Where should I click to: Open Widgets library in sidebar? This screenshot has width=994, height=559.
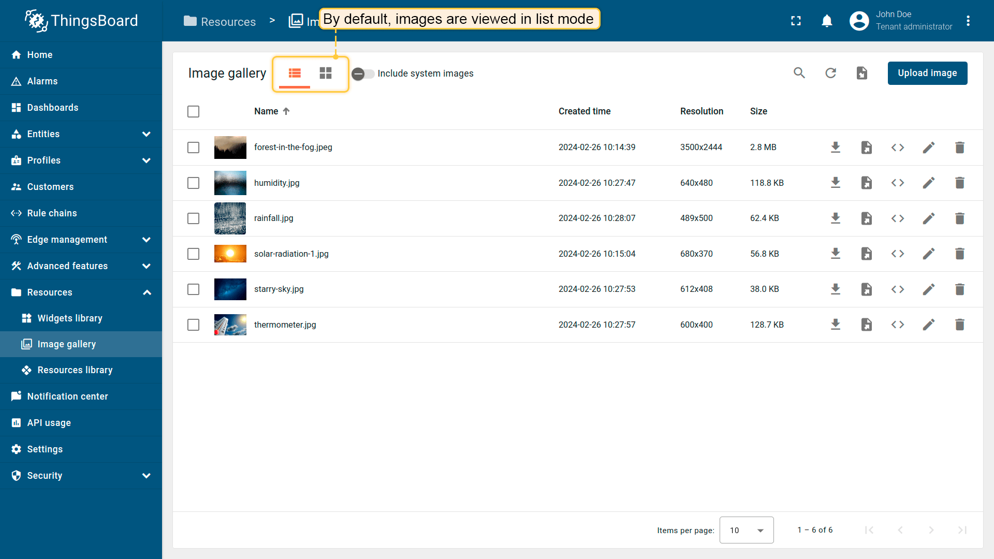(69, 318)
